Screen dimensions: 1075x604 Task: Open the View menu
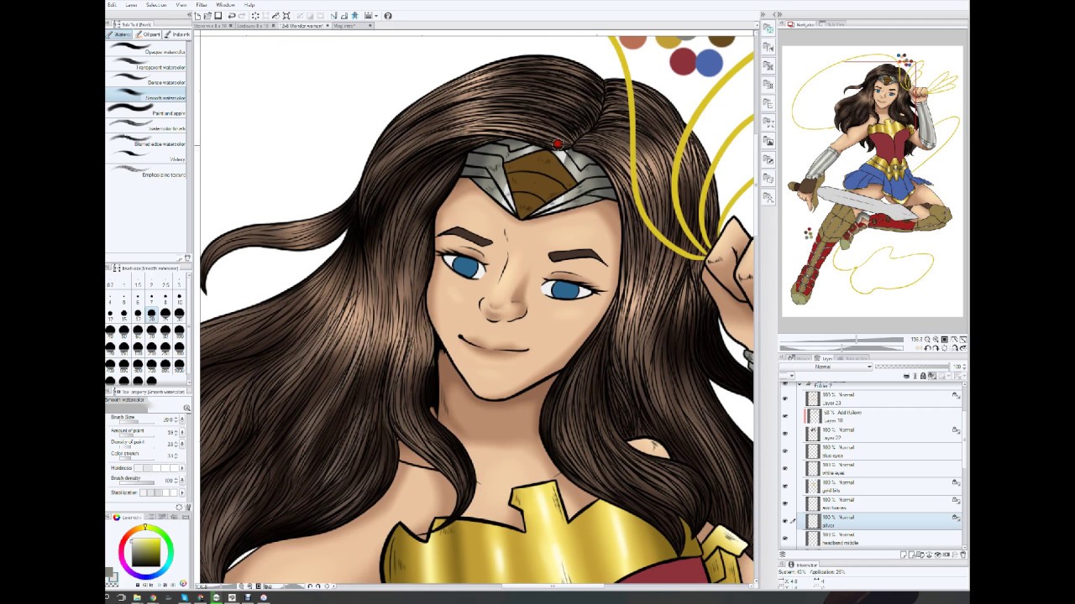pos(181,5)
